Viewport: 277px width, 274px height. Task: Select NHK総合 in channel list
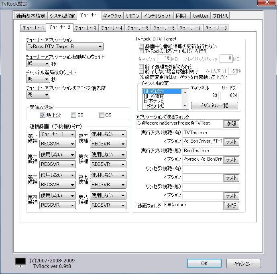(162, 91)
